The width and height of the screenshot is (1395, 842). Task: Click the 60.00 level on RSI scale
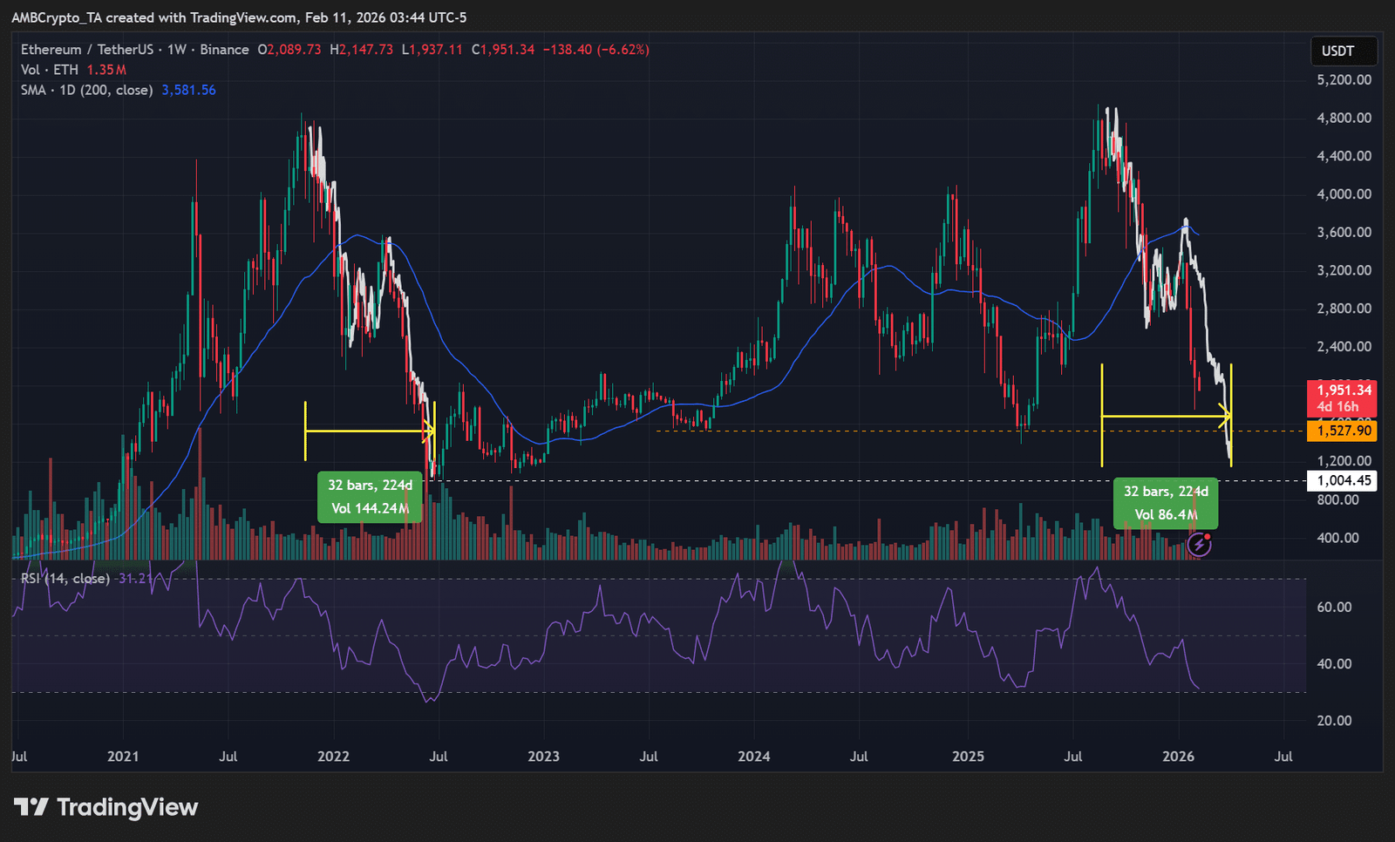point(1334,607)
